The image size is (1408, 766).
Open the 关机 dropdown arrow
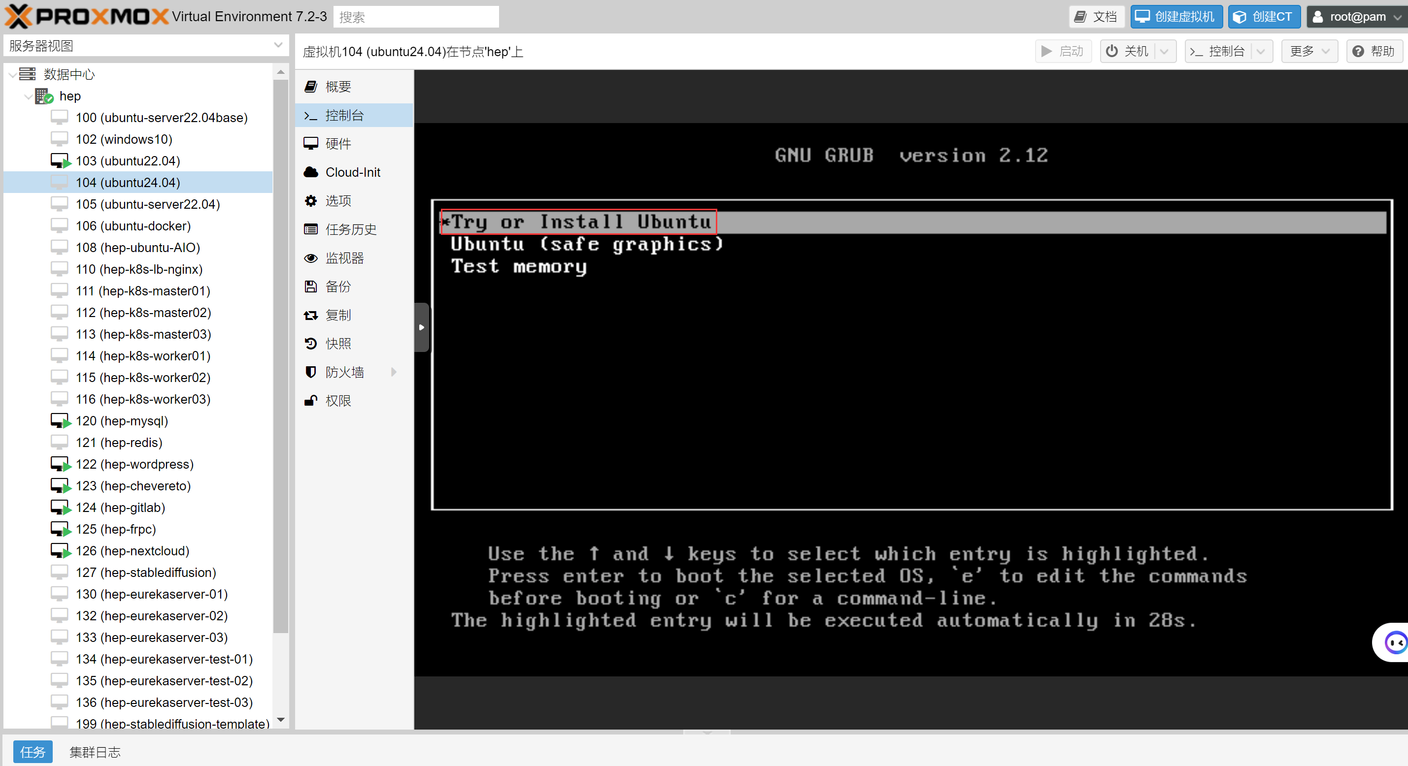point(1164,51)
